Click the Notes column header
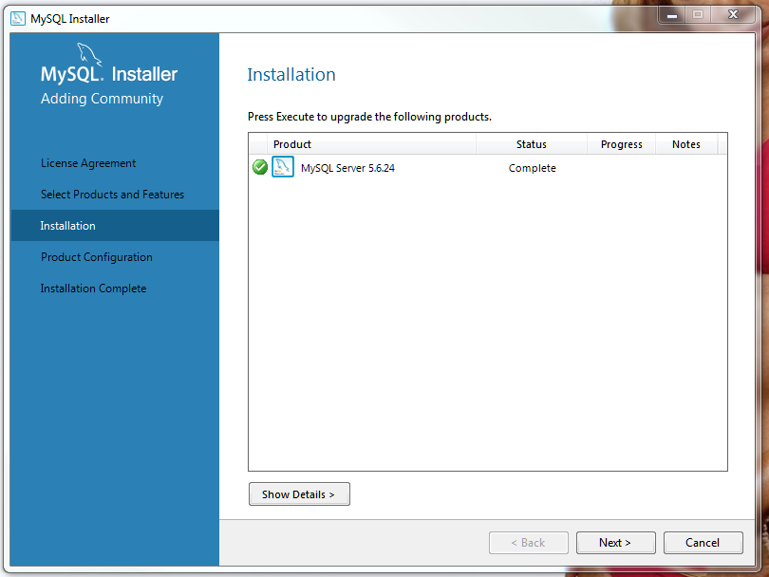Image resolution: width=769 pixels, height=577 pixels. [686, 144]
